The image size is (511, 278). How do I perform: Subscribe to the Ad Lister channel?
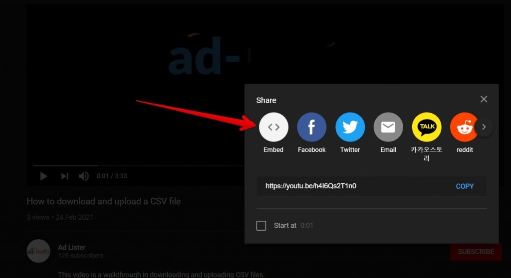tap(476, 252)
